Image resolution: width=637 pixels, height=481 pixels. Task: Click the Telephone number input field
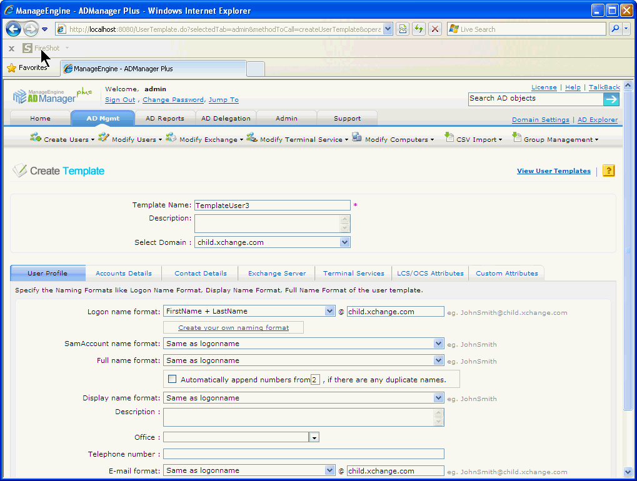click(303, 454)
